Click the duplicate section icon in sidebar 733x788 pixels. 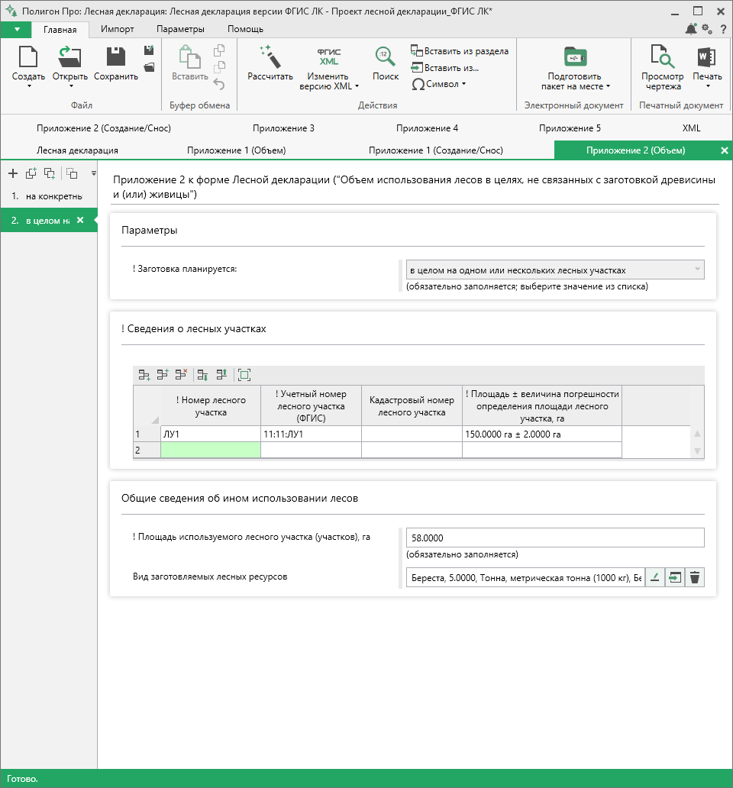point(31,173)
